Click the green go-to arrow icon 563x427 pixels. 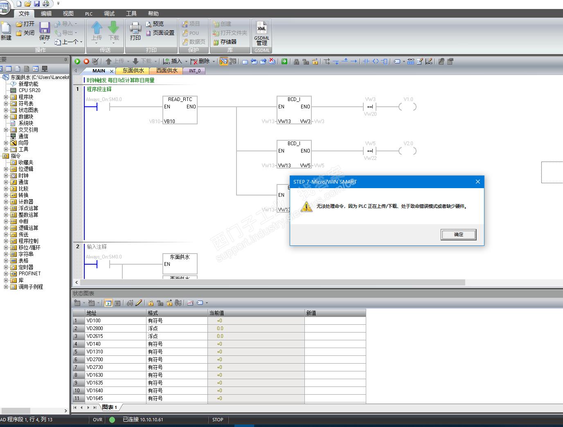click(x=284, y=61)
